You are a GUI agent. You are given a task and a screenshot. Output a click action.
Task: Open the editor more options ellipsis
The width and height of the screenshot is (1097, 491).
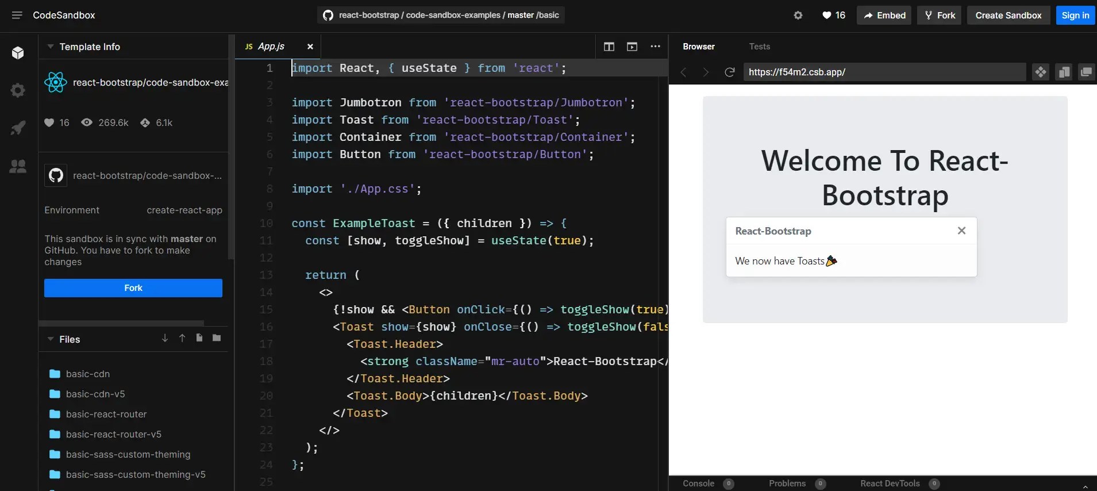click(655, 47)
